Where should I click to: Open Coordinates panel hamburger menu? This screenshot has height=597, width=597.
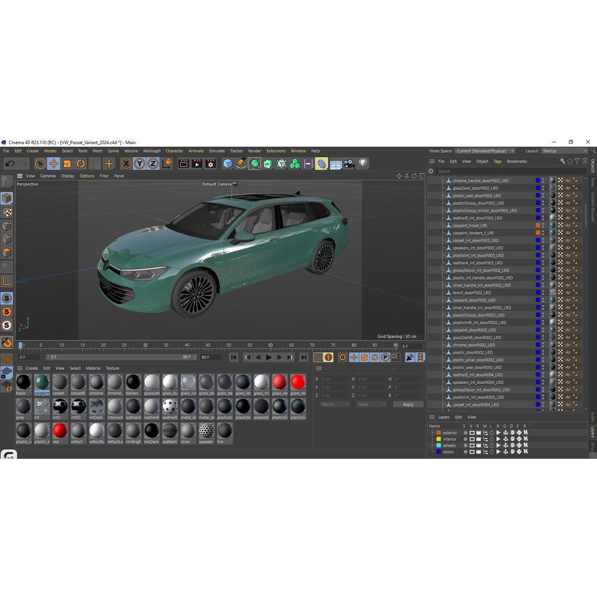pyautogui.click(x=319, y=368)
